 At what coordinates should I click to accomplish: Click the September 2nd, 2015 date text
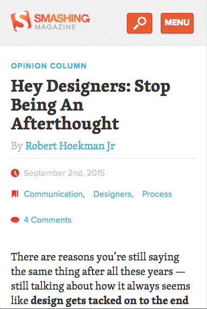(x=64, y=173)
